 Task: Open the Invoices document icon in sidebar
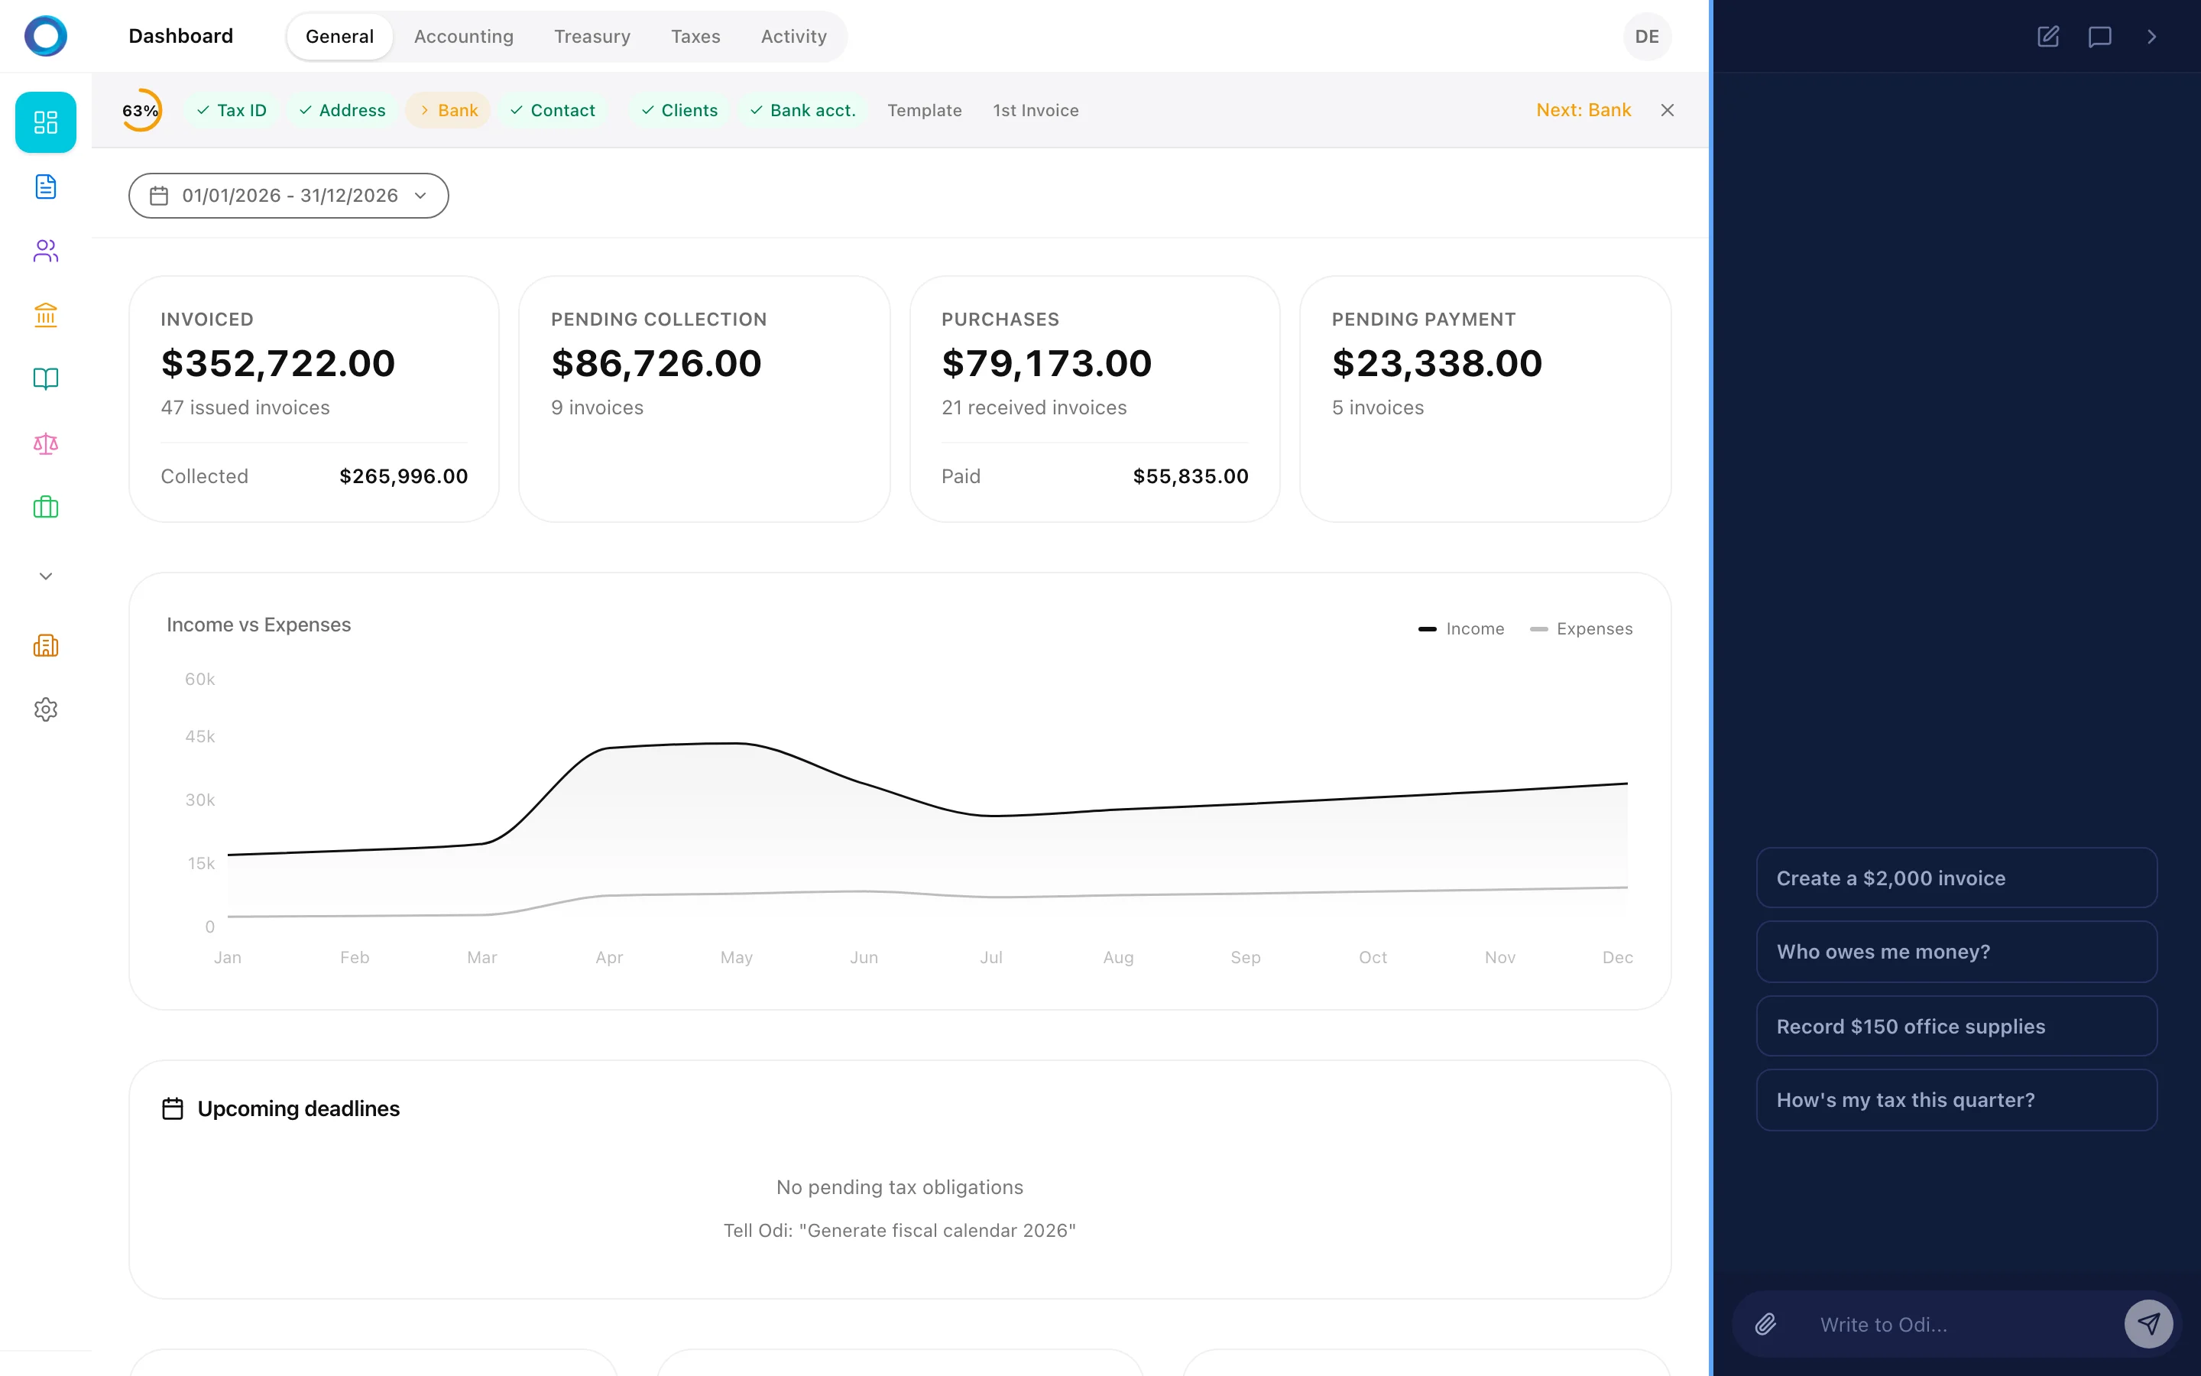coord(46,187)
